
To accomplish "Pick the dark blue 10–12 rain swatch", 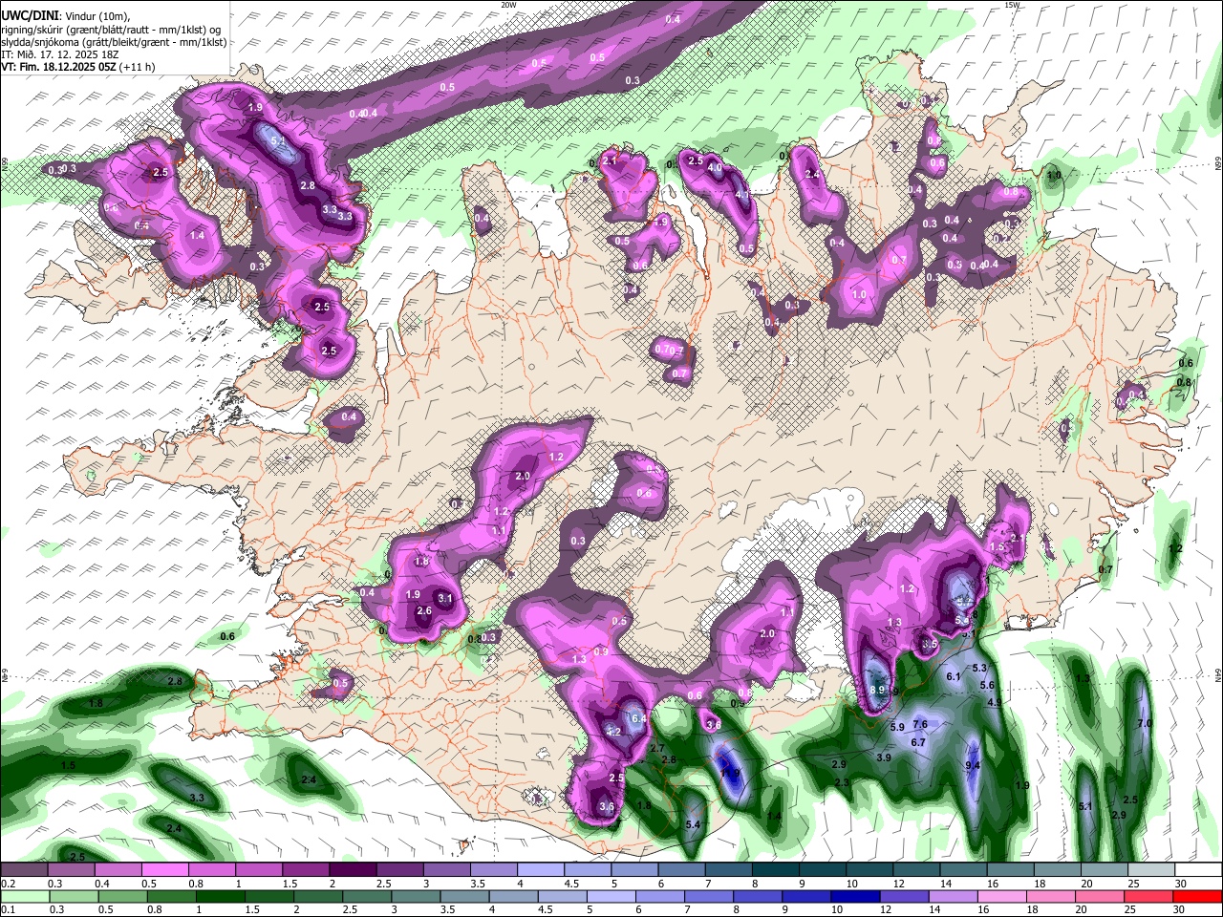I will tap(854, 897).
